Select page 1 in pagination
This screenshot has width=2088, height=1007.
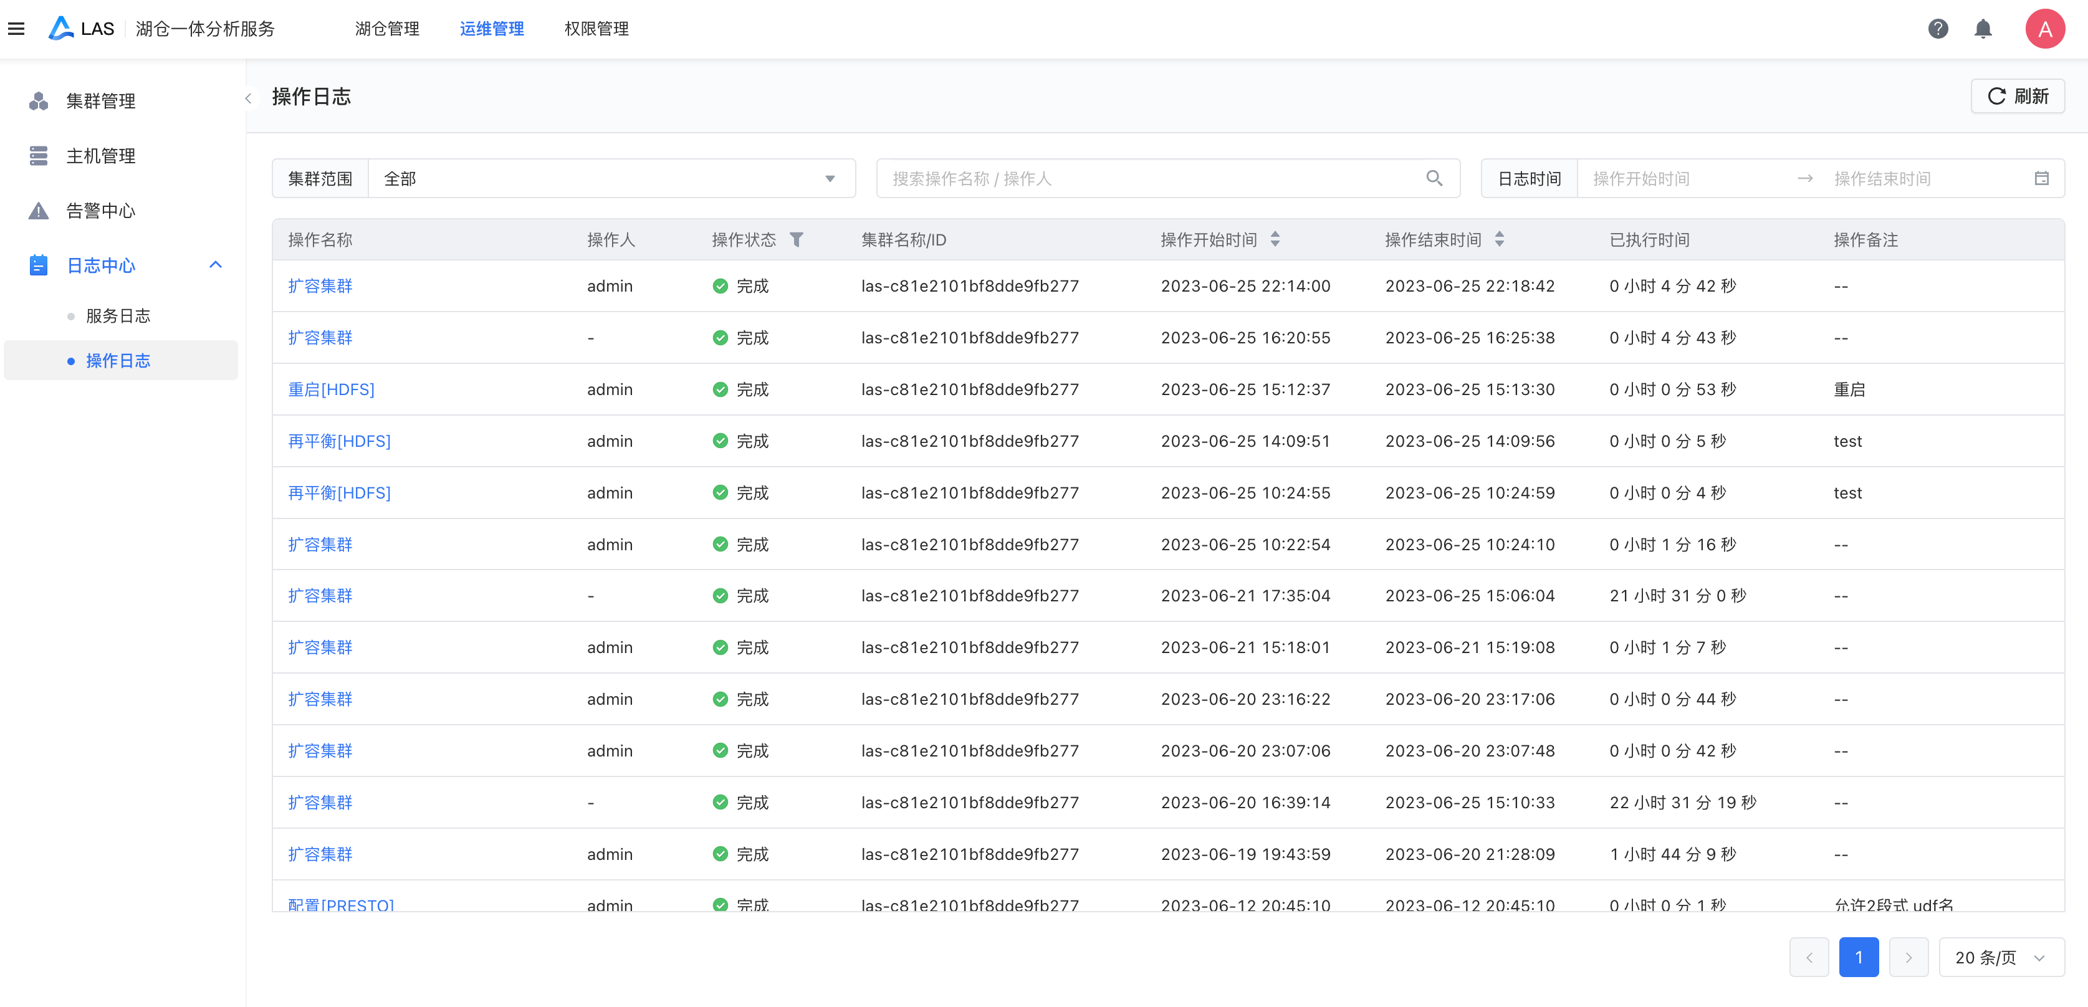tap(1859, 958)
